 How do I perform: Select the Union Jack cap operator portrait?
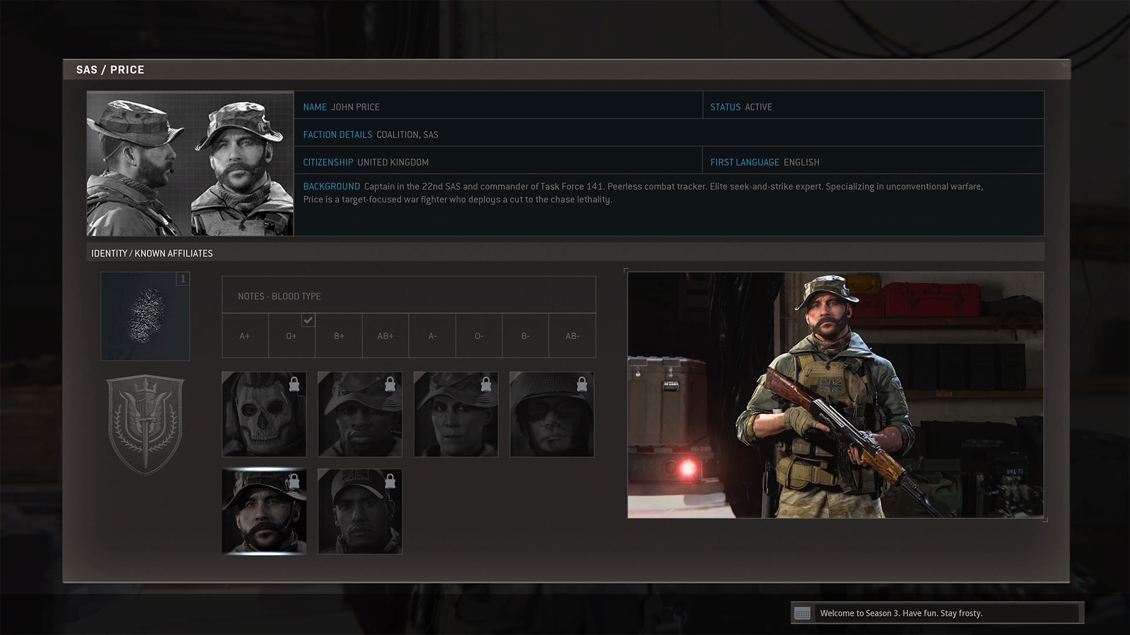click(360, 512)
